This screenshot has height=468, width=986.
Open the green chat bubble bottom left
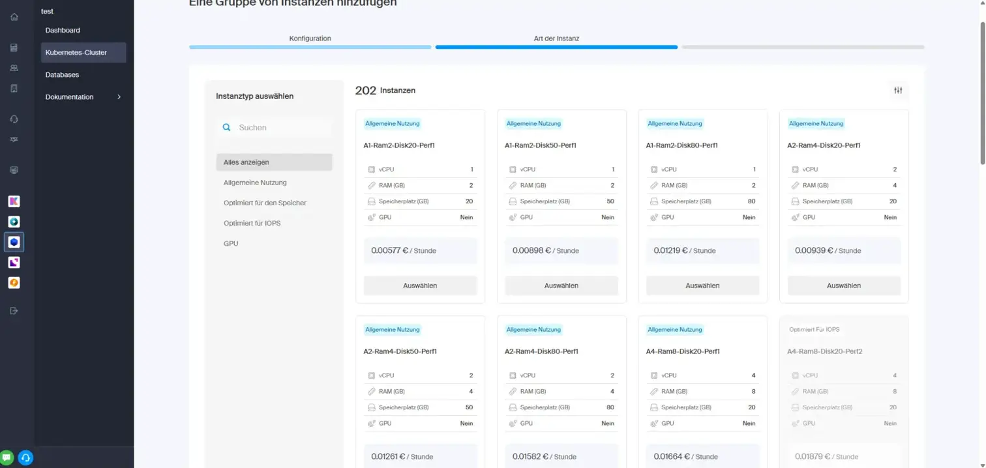pos(7,457)
